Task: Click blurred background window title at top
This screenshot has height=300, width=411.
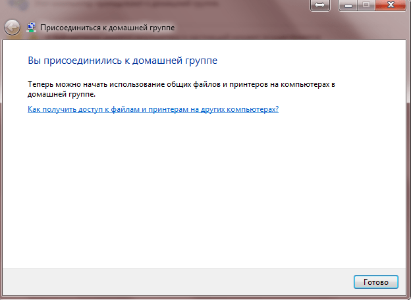Action: 132,5
